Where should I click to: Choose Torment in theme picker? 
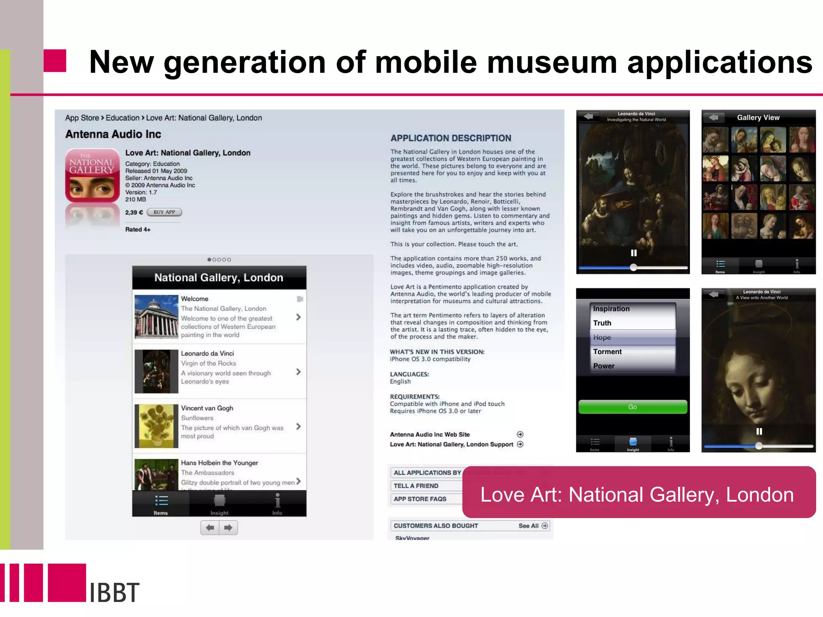point(633,351)
